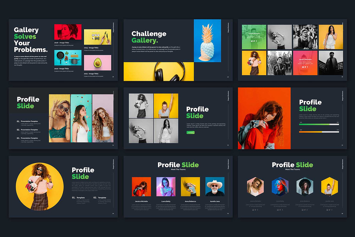This screenshot has width=355, height=237.
Task: Click Twitter icon below Laura Betty hexagon
Action: point(280,210)
